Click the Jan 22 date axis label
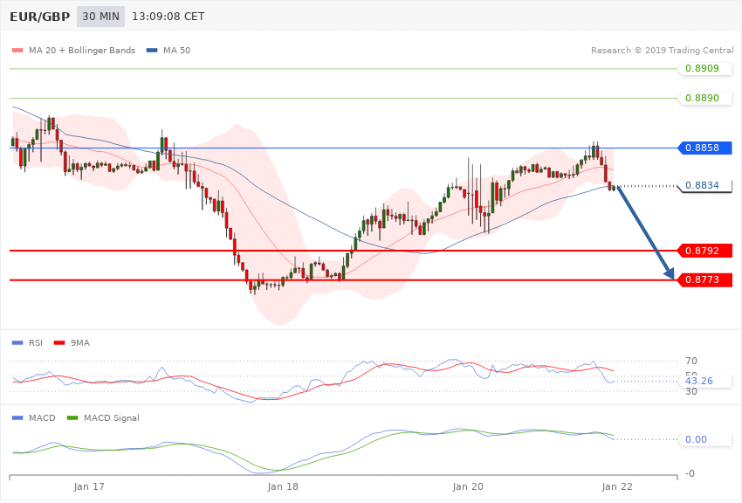This screenshot has width=742, height=503. tap(616, 487)
